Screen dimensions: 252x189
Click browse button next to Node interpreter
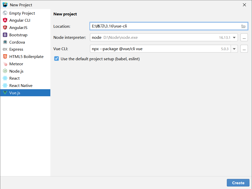(x=244, y=38)
